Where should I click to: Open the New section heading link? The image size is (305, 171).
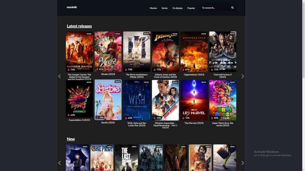71,139
